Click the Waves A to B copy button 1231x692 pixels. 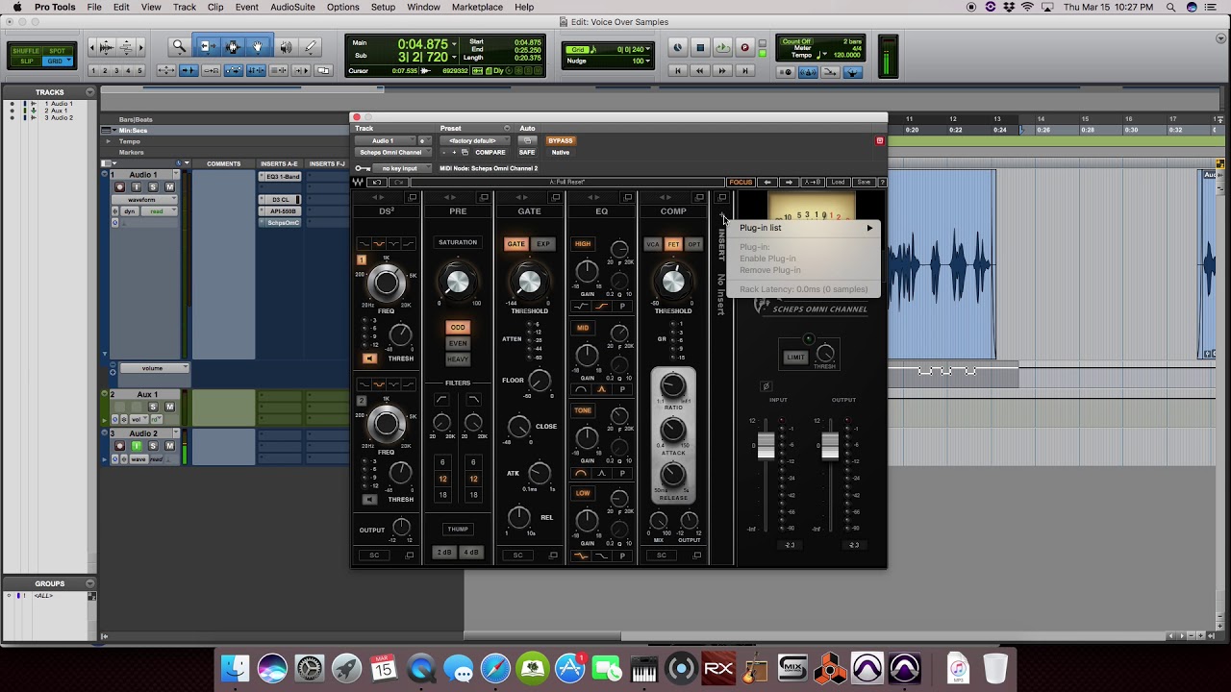[x=813, y=183]
